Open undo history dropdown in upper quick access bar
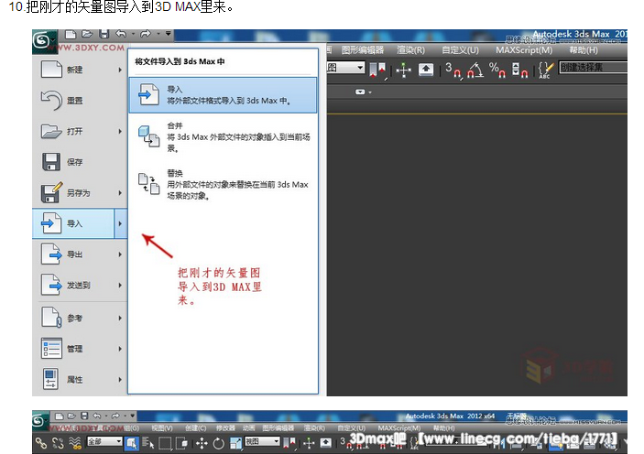Image resolution: width=644 pixels, height=454 pixels. tap(134, 34)
